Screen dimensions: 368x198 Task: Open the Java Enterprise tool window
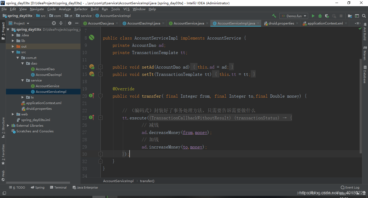click(85, 188)
